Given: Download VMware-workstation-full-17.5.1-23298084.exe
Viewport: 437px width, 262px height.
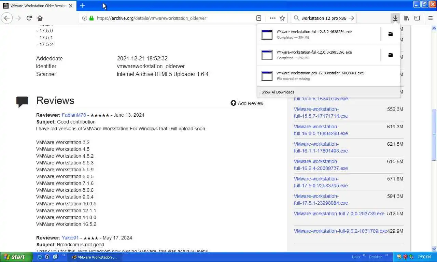Looking at the screenshot, I should pyautogui.click(x=321, y=200).
